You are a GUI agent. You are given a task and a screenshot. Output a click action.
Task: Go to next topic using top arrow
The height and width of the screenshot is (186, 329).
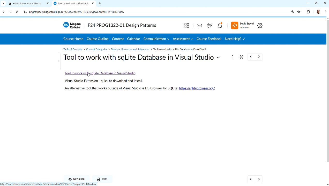pyautogui.click(x=259, y=57)
